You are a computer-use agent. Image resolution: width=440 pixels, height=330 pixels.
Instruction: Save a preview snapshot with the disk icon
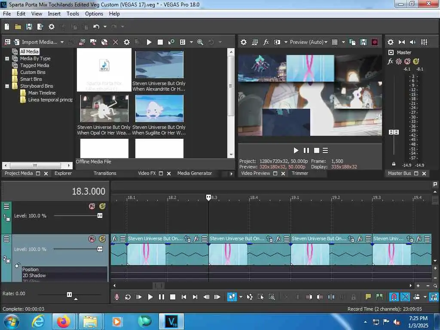(x=364, y=42)
